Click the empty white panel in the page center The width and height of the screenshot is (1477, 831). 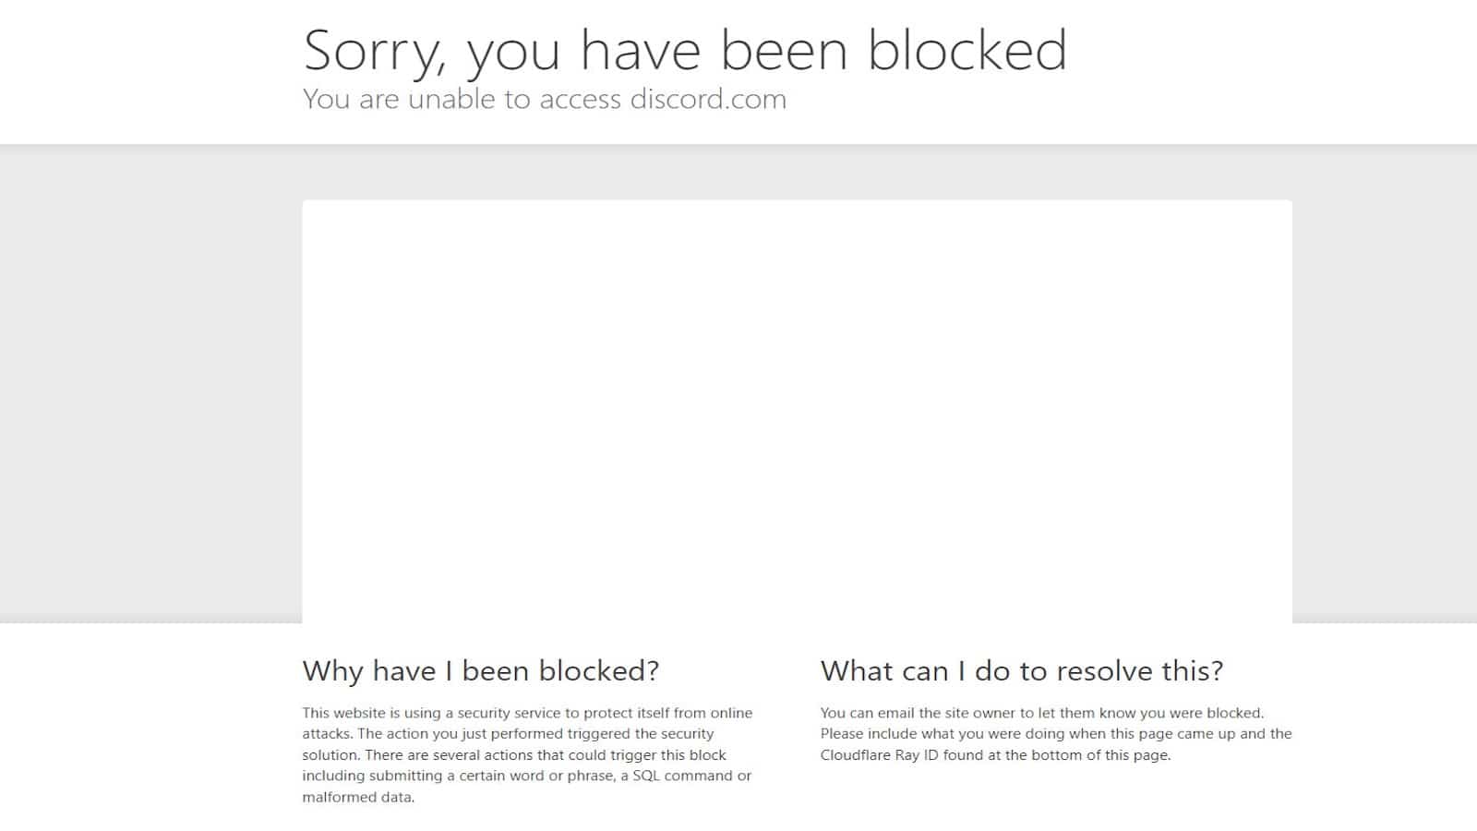click(797, 412)
